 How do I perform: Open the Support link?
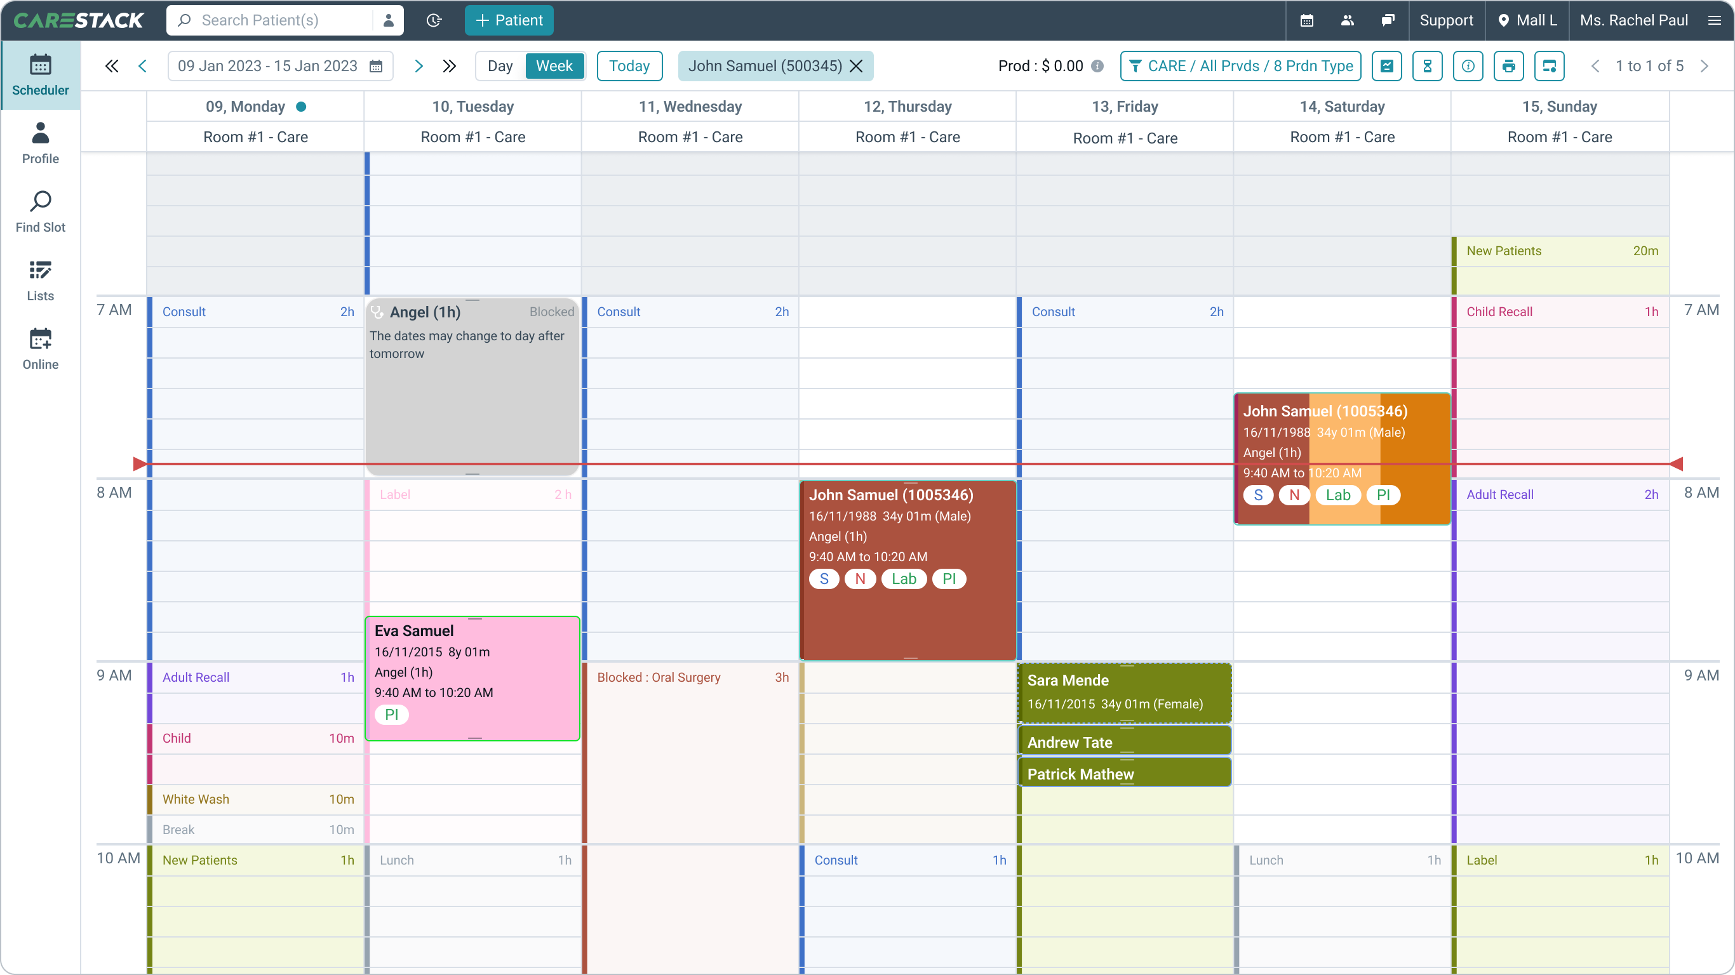click(x=1446, y=20)
